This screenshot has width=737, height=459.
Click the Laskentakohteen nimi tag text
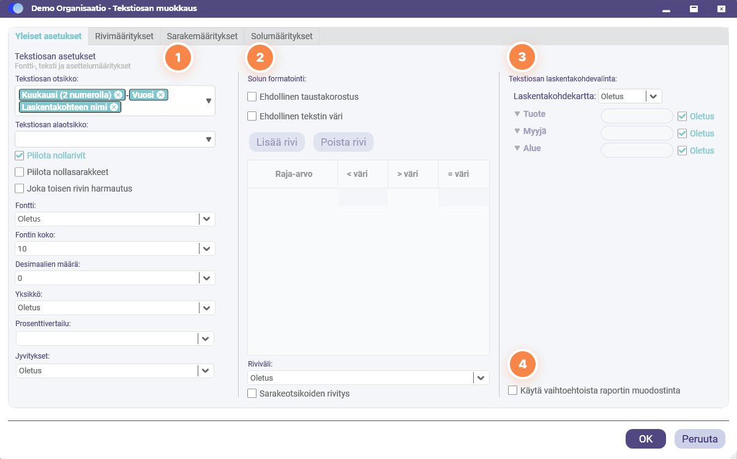point(64,107)
